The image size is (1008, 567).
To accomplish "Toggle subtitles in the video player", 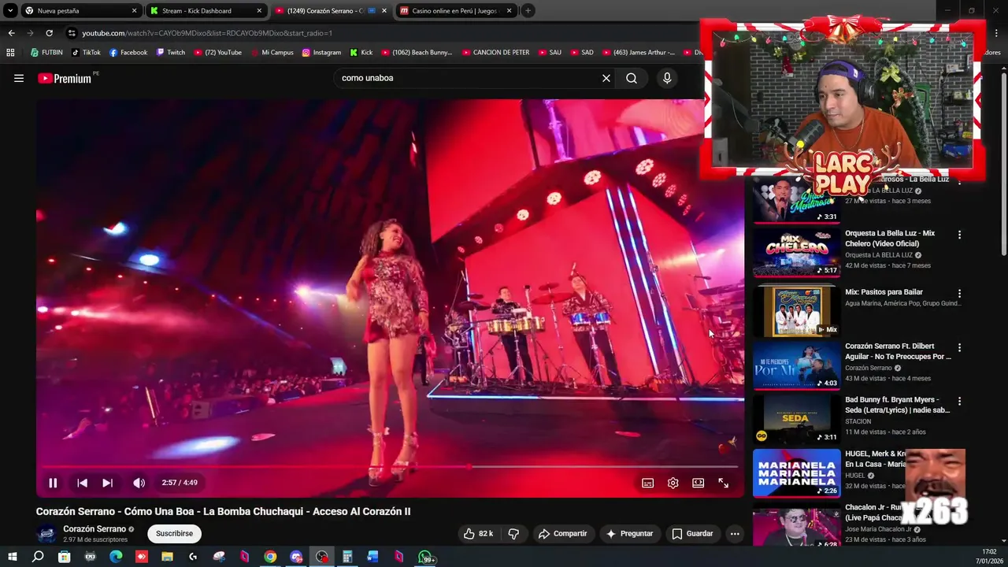I will 647,483.
